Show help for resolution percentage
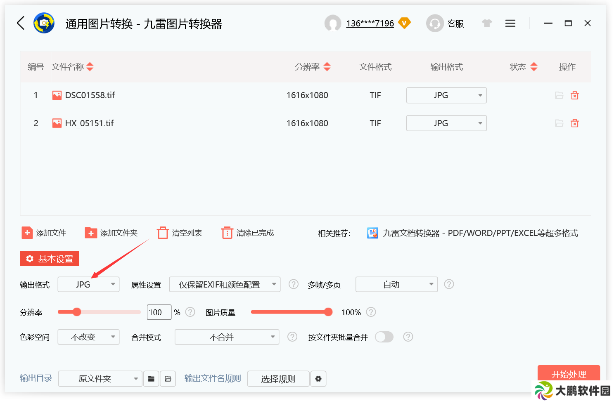 click(190, 312)
